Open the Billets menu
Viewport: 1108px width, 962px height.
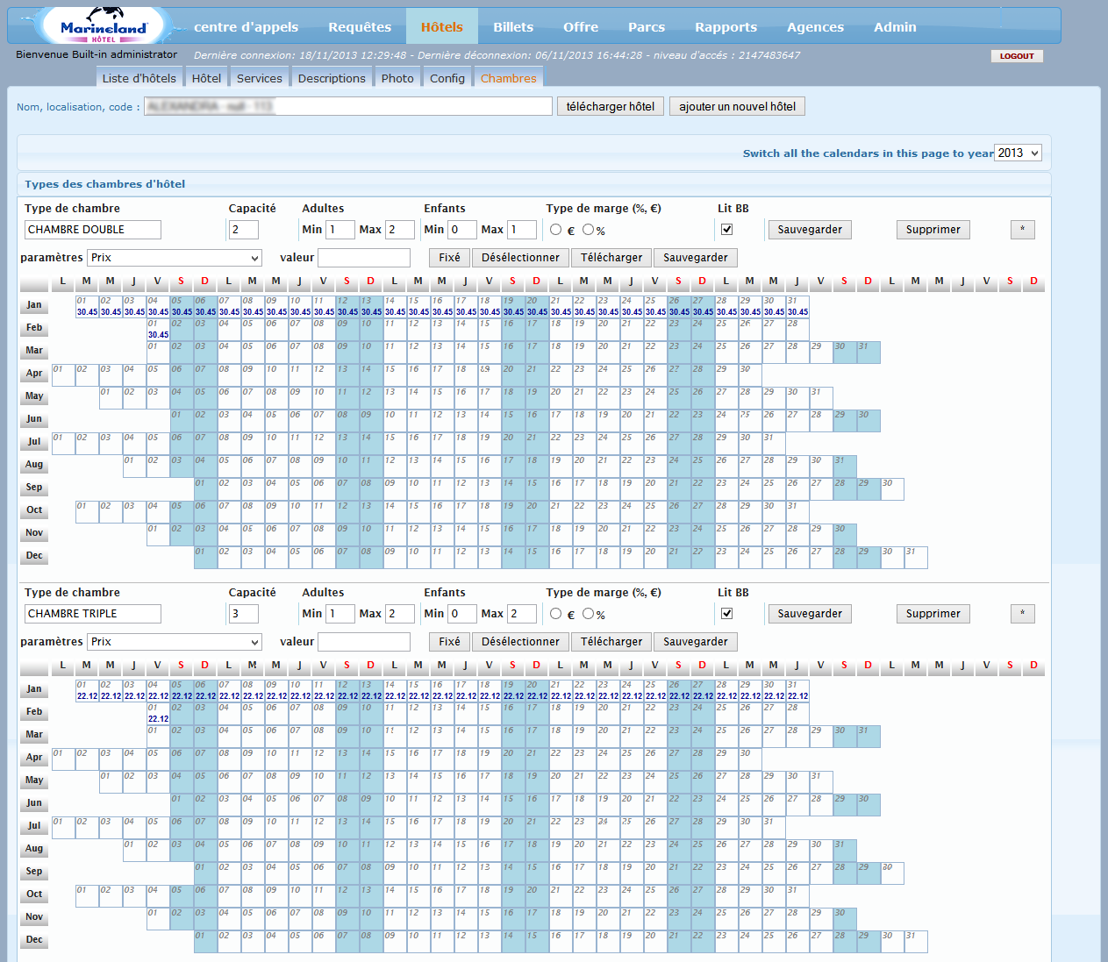point(513,27)
